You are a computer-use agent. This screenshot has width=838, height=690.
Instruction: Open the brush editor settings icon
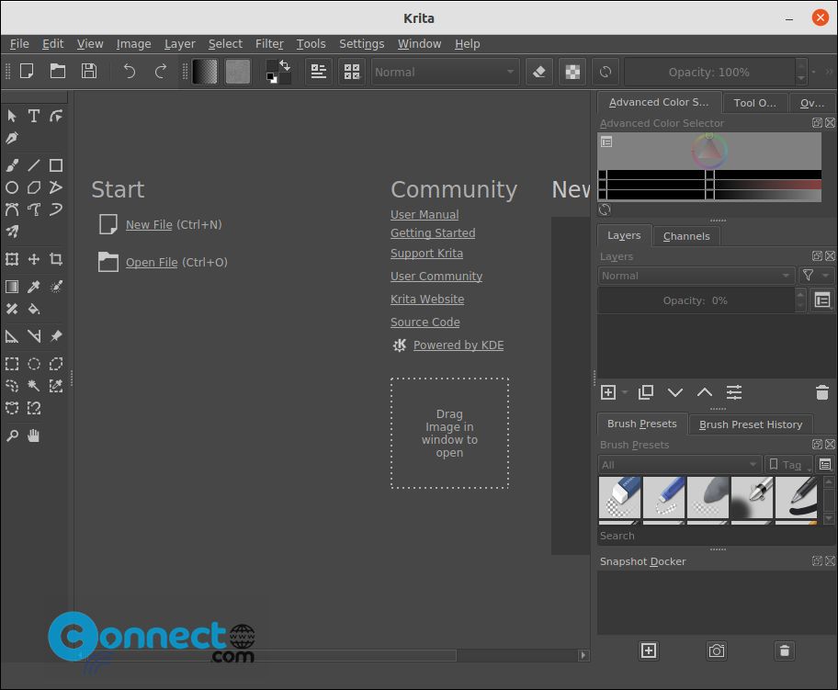tap(319, 72)
